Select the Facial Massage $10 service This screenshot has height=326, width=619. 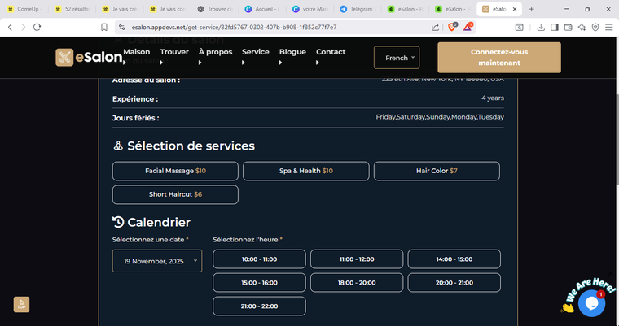pos(175,171)
